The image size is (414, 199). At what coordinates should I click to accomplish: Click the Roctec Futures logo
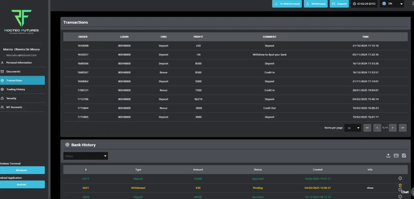click(22, 21)
